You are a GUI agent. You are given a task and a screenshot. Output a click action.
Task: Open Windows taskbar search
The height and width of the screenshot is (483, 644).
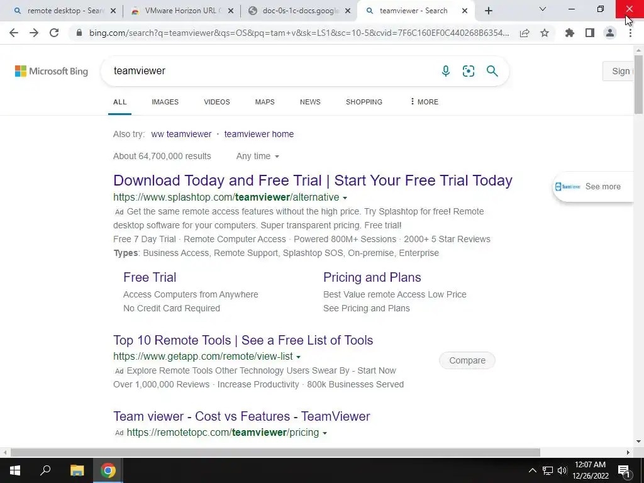point(45,470)
